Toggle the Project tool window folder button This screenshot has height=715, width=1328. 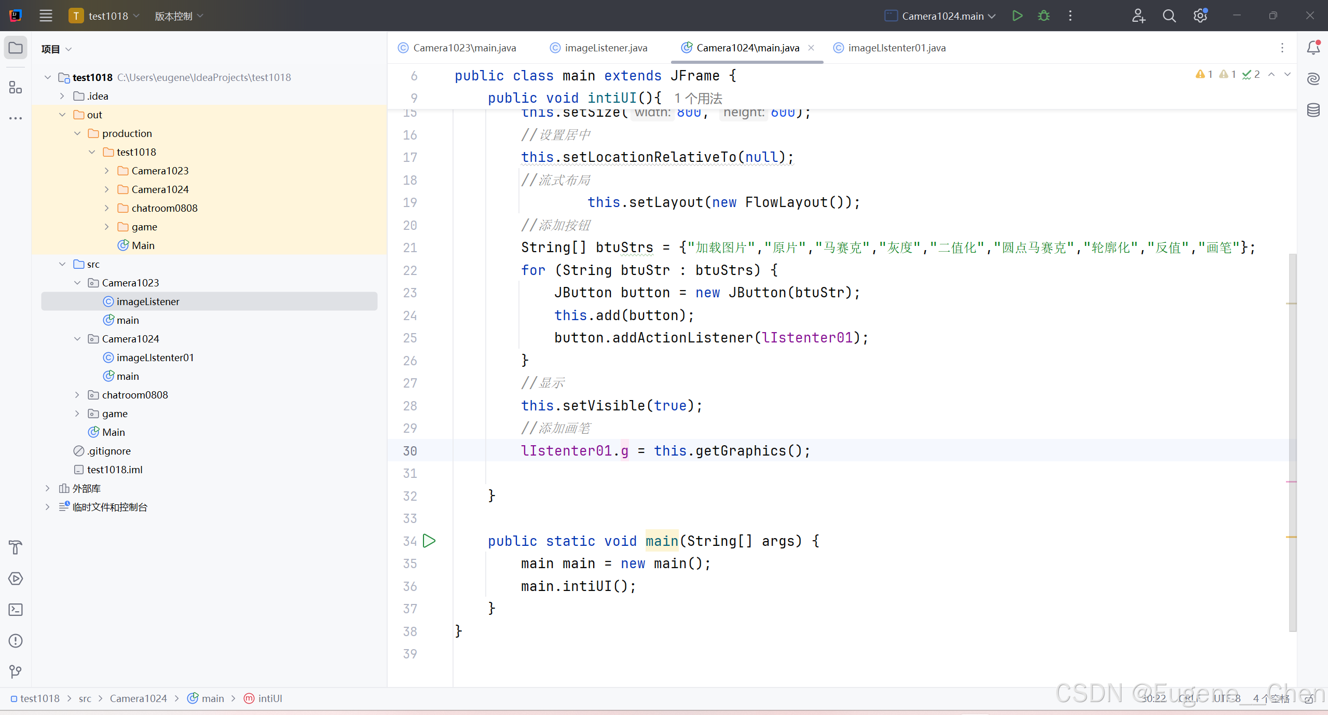pyautogui.click(x=16, y=48)
